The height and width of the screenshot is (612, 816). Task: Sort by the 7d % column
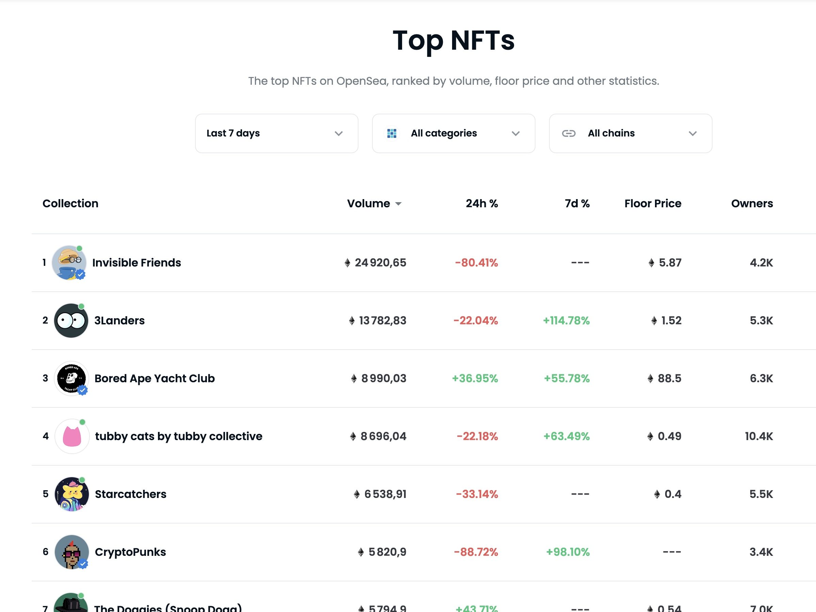point(577,203)
